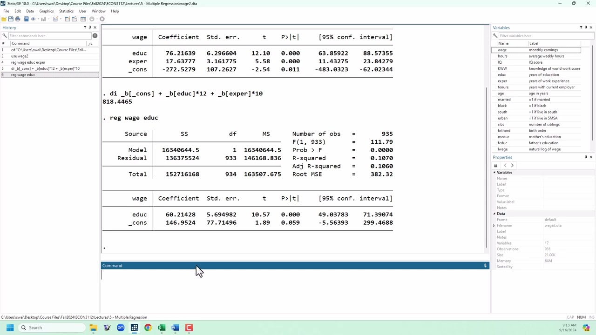Open the Help menu
The image size is (596, 335).
pyautogui.click(x=115, y=11)
